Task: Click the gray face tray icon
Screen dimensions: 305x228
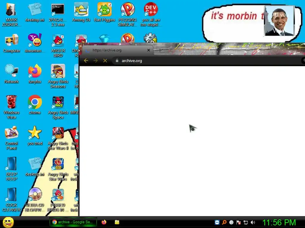Action: tap(231, 222)
